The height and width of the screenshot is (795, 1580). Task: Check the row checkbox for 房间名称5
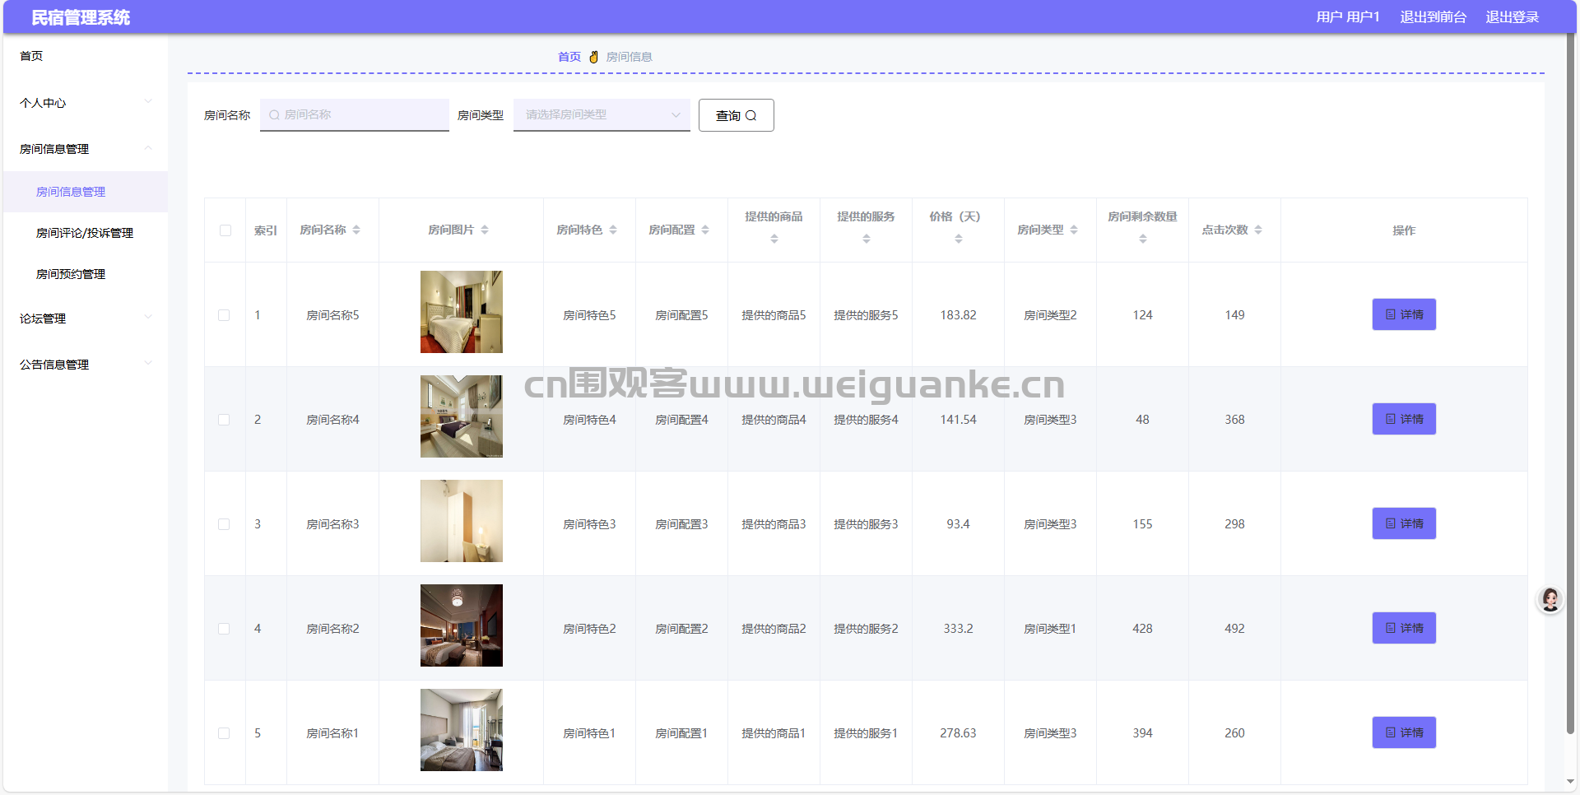pyautogui.click(x=224, y=315)
